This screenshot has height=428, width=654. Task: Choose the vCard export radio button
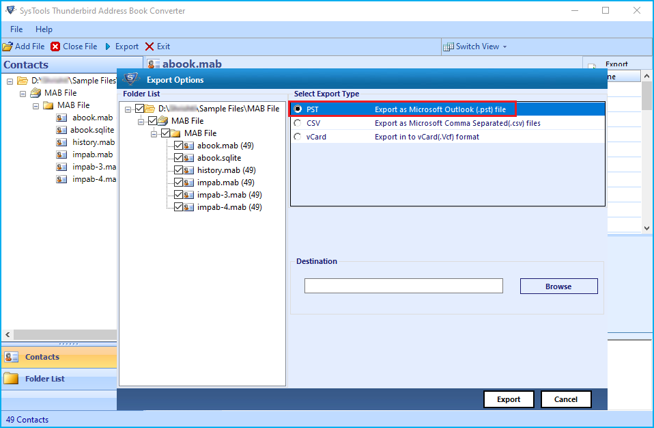coord(298,137)
